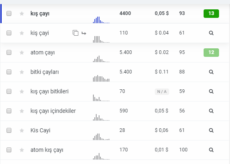Click green difficulty badge 13

pos(211,13)
